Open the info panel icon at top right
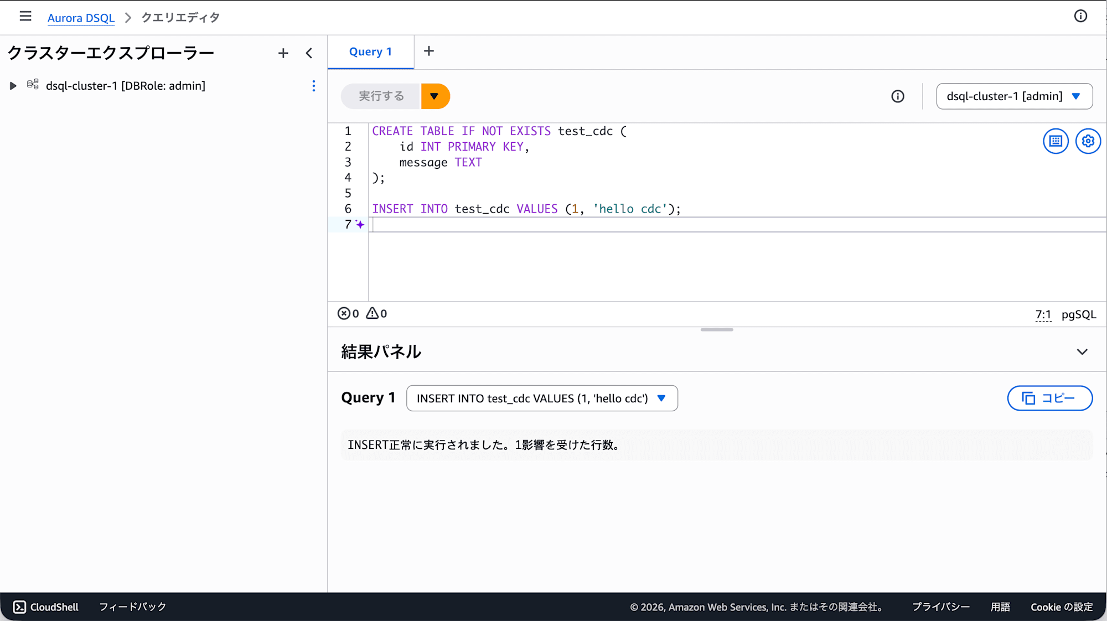Image resolution: width=1107 pixels, height=621 pixels. click(x=1080, y=17)
